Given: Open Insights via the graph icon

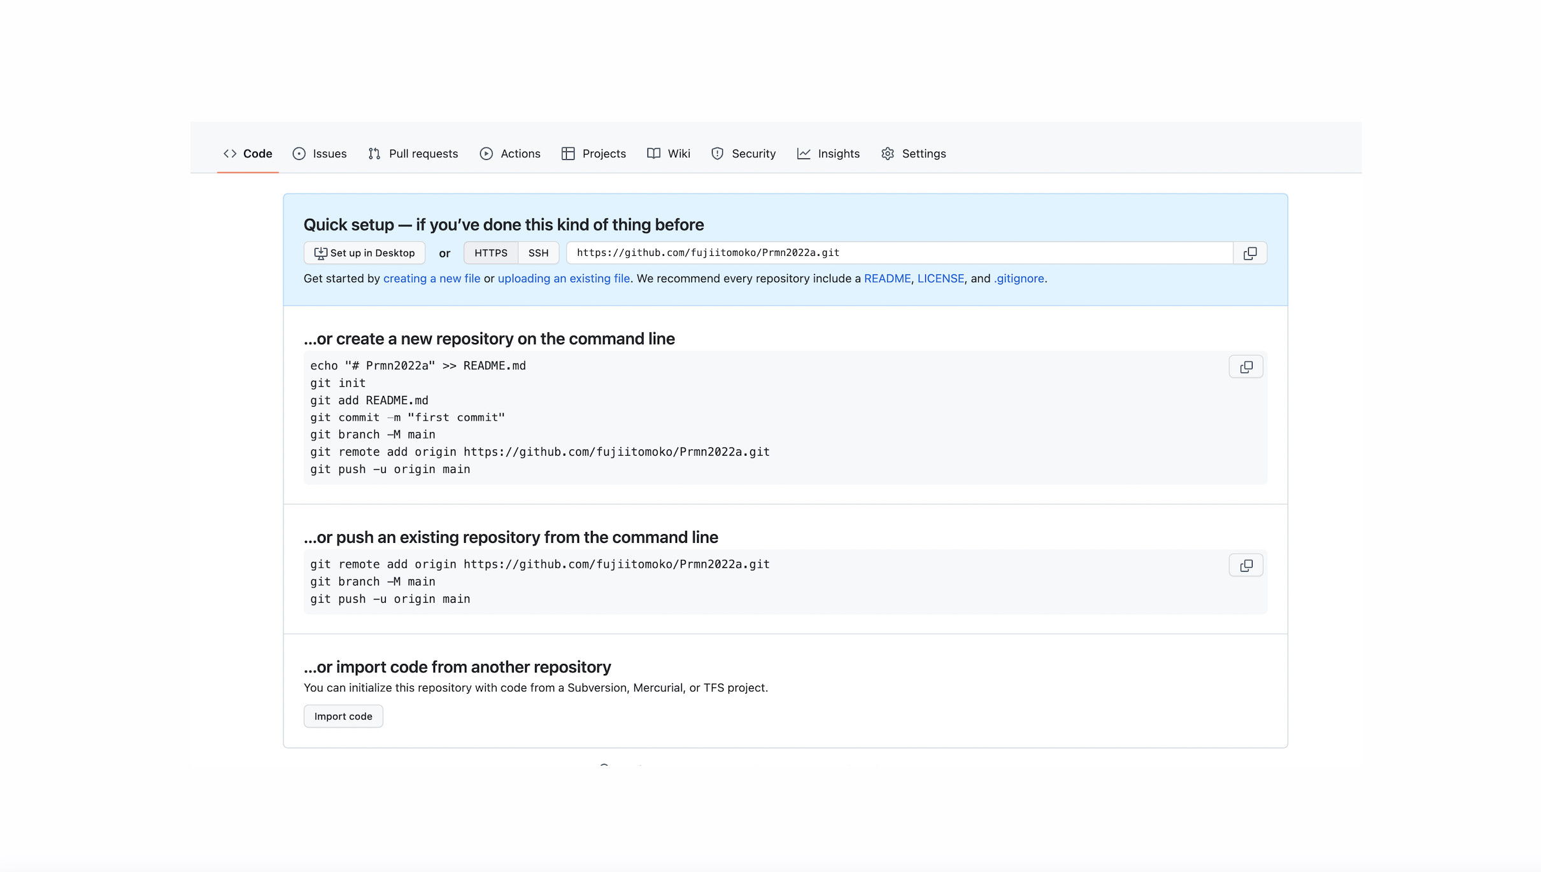Looking at the screenshot, I should click(803, 153).
